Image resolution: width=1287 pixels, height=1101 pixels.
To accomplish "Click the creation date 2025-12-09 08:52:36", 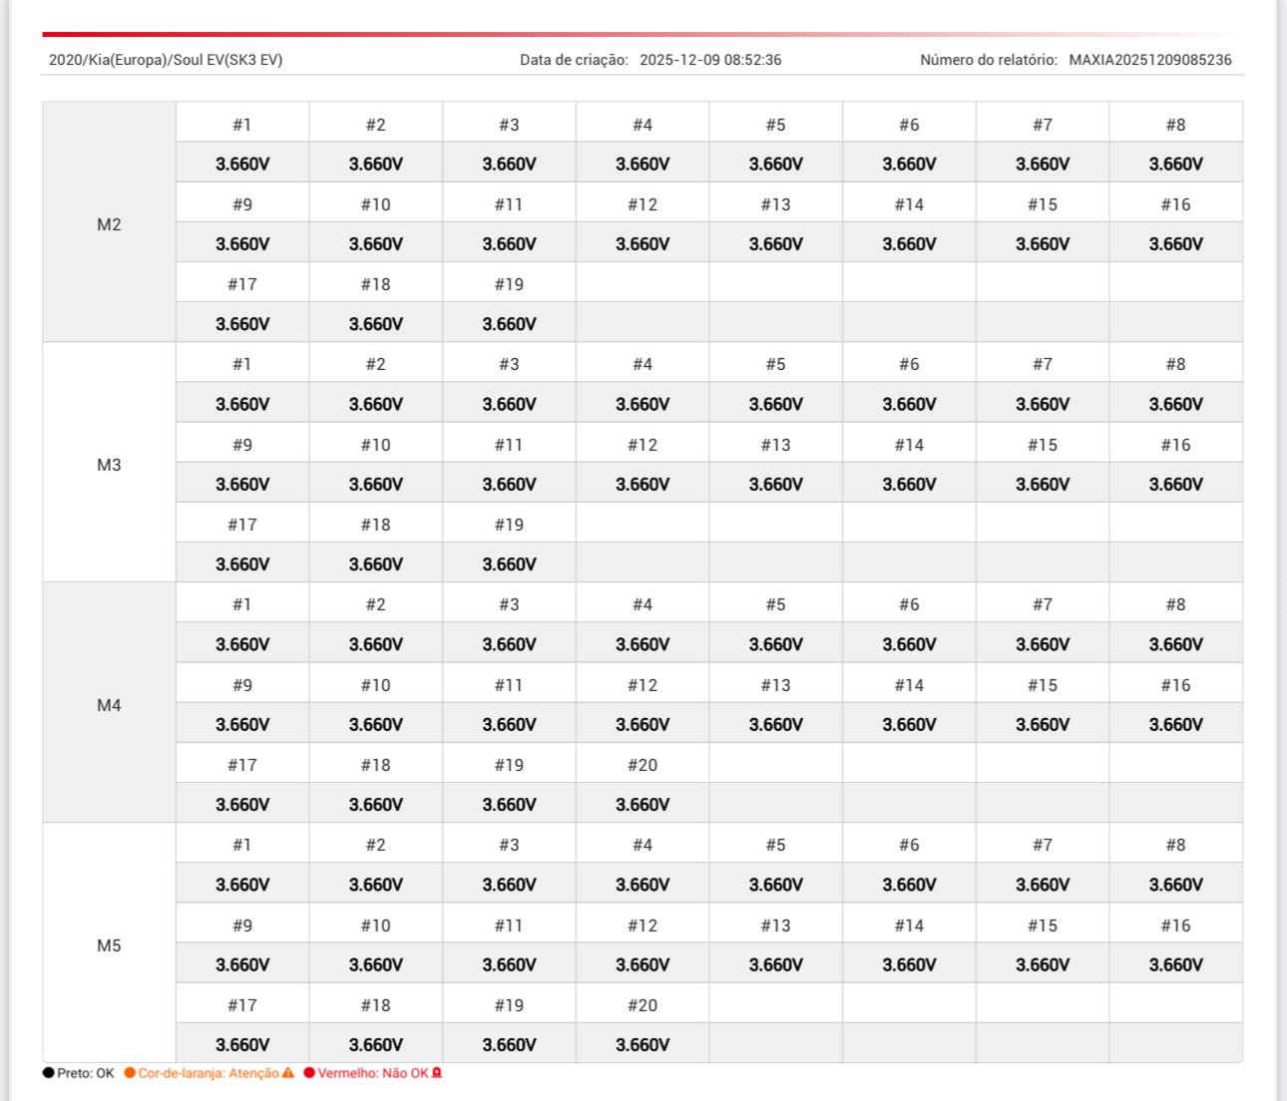I will (x=709, y=60).
